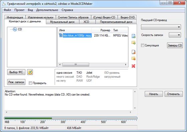Click file list scroll right arrow
187x132 pixels.
(x=126, y=65)
